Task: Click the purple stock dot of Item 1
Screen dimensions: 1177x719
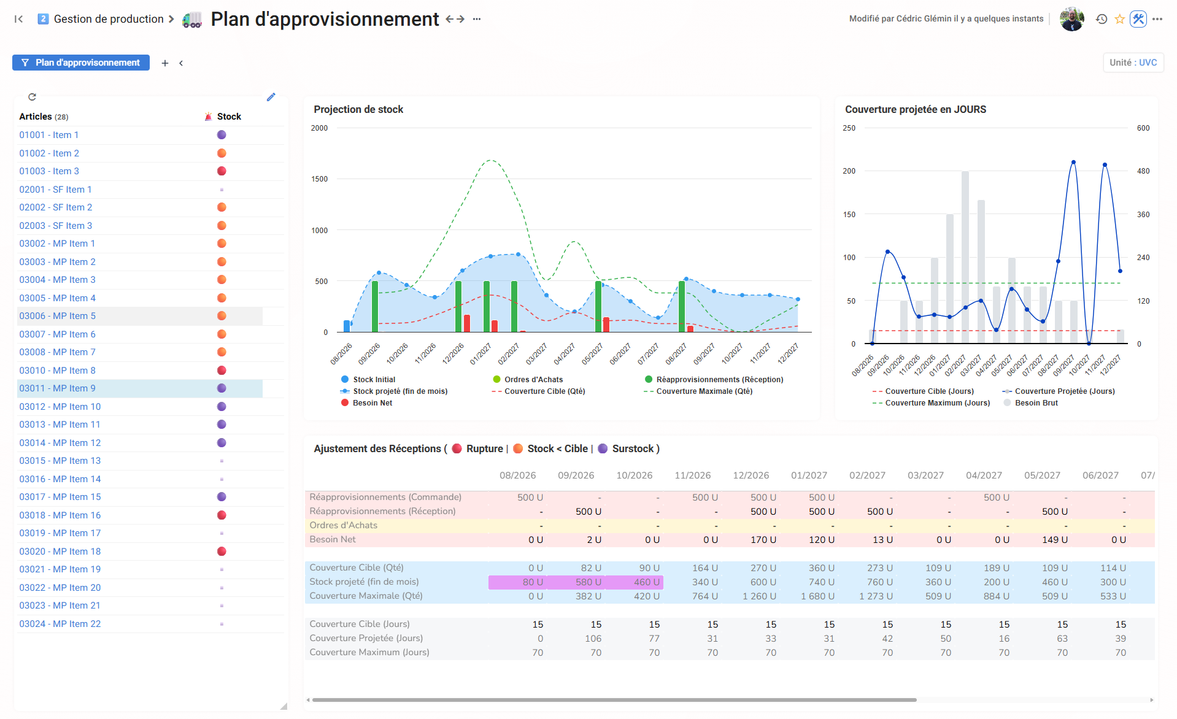Action: pos(222,135)
